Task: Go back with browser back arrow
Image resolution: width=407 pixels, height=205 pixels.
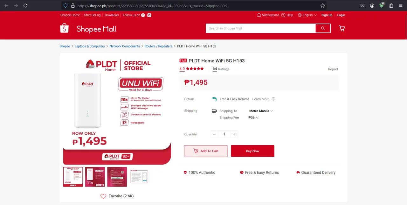Action: click(x=6, y=5)
